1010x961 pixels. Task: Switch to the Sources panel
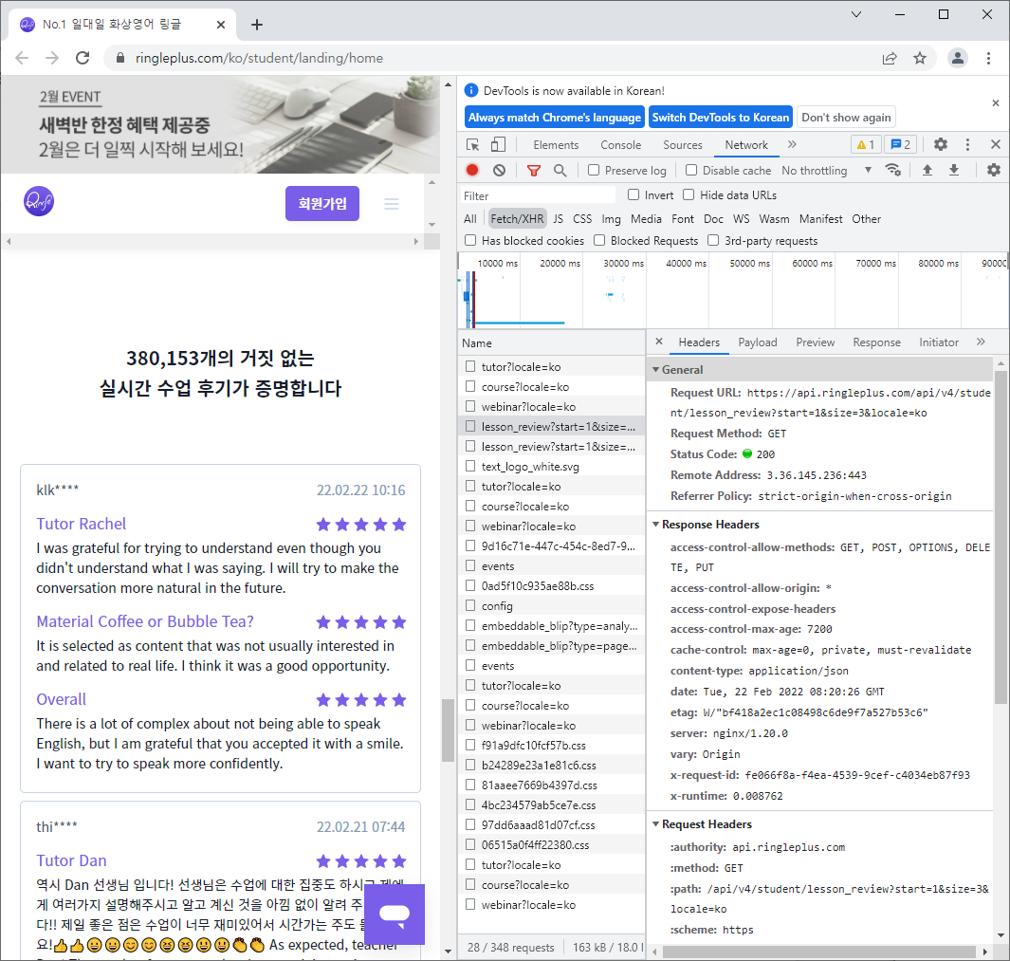(x=682, y=145)
